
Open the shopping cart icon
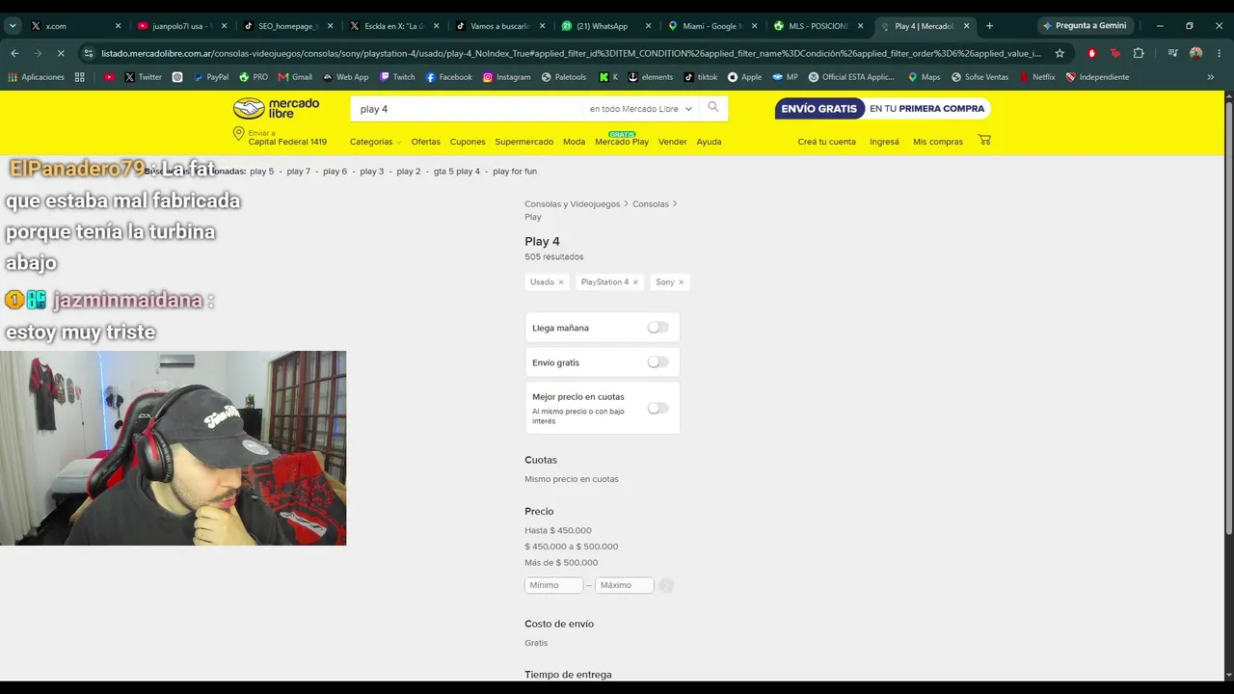click(984, 140)
